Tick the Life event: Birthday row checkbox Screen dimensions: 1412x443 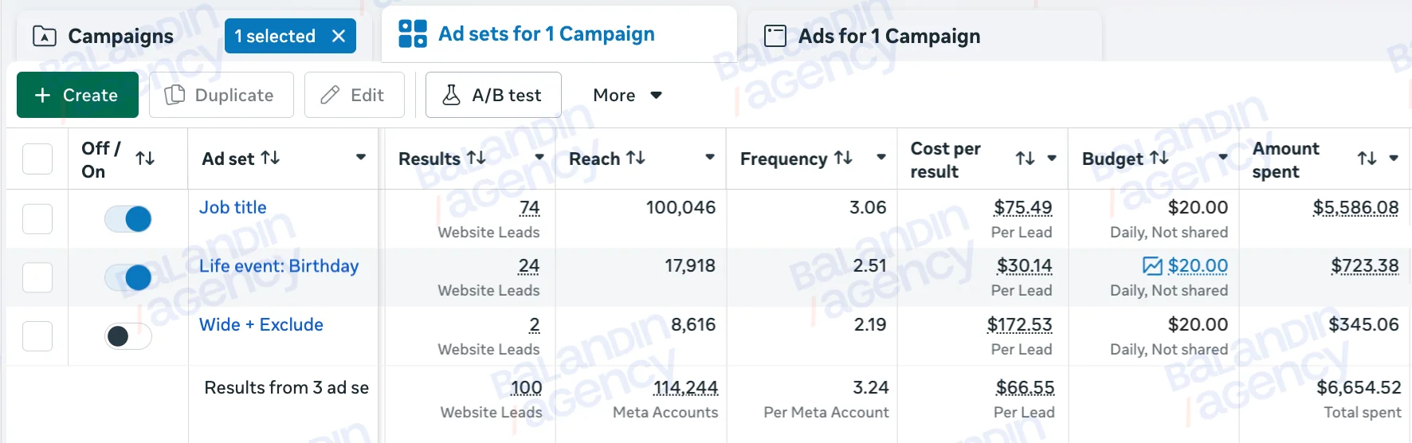pos(37,277)
